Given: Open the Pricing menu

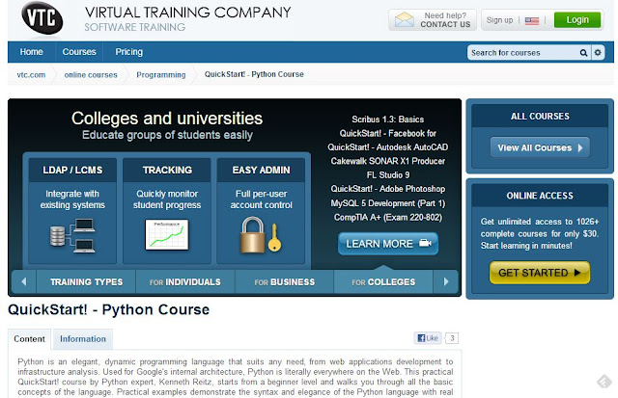Looking at the screenshot, I should click(x=128, y=52).
